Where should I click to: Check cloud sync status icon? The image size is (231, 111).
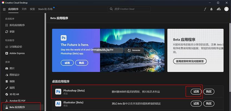(x=218, y=9)
